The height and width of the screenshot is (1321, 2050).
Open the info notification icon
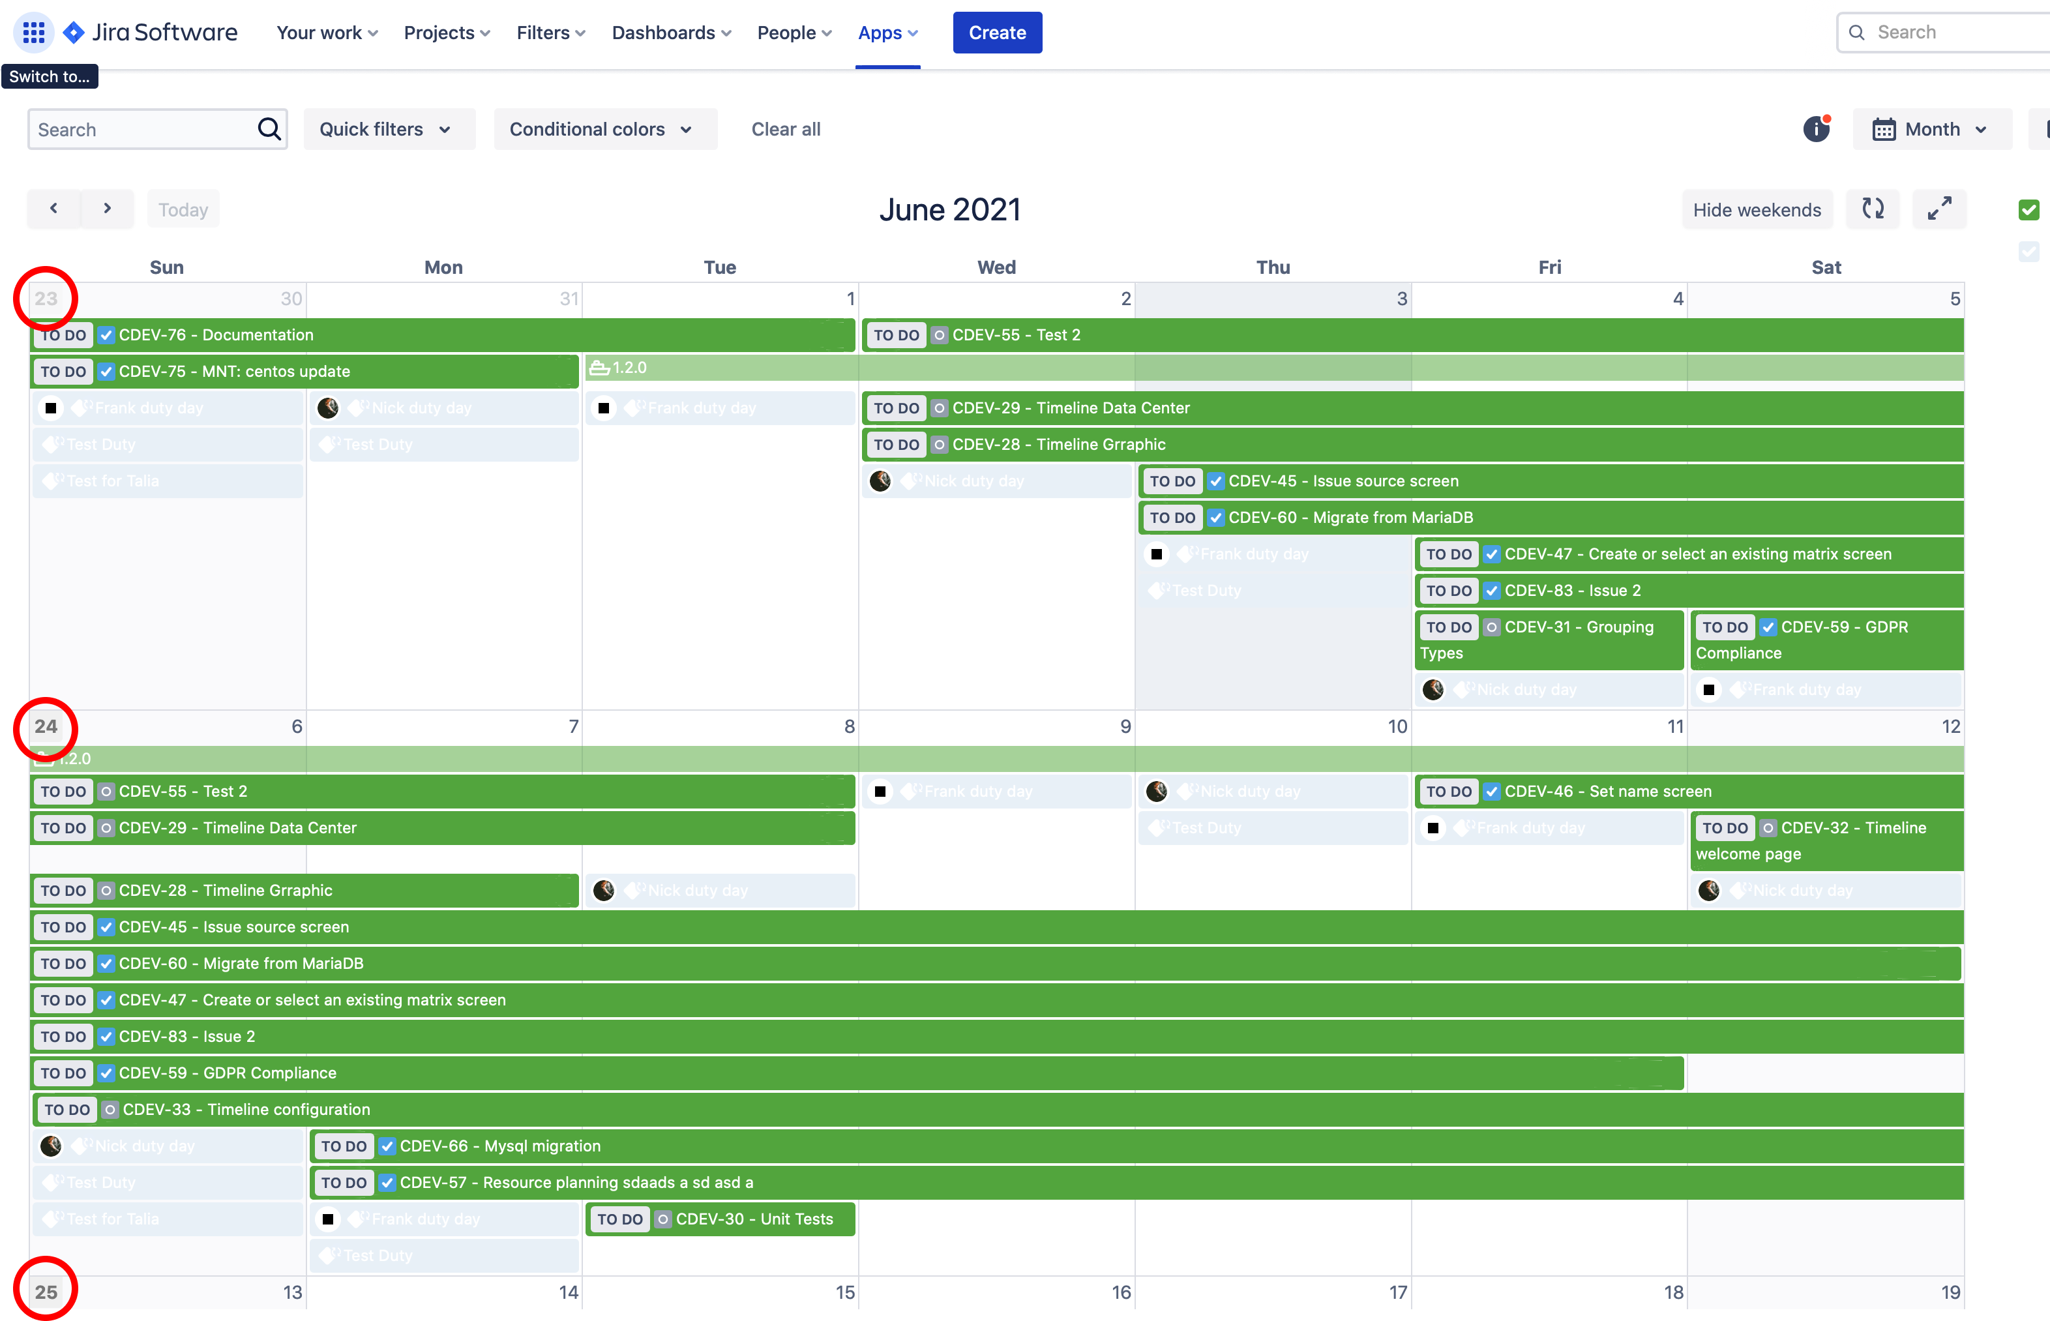(x=1816, y=128)
